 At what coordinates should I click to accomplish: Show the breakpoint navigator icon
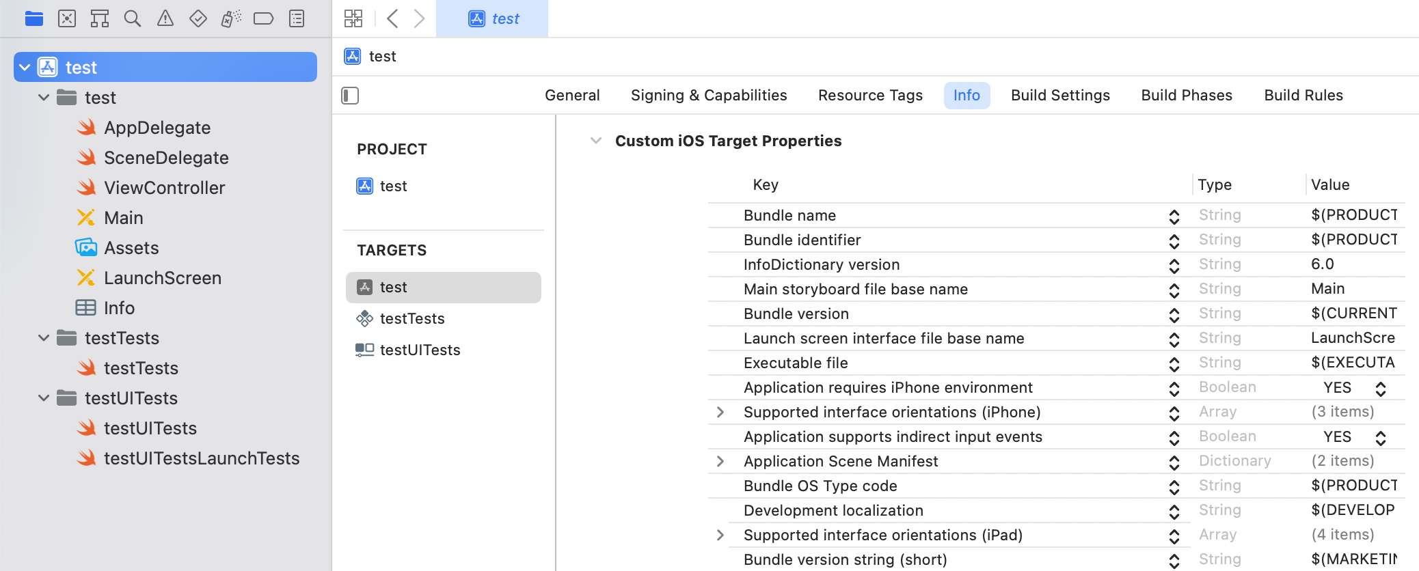263,18
